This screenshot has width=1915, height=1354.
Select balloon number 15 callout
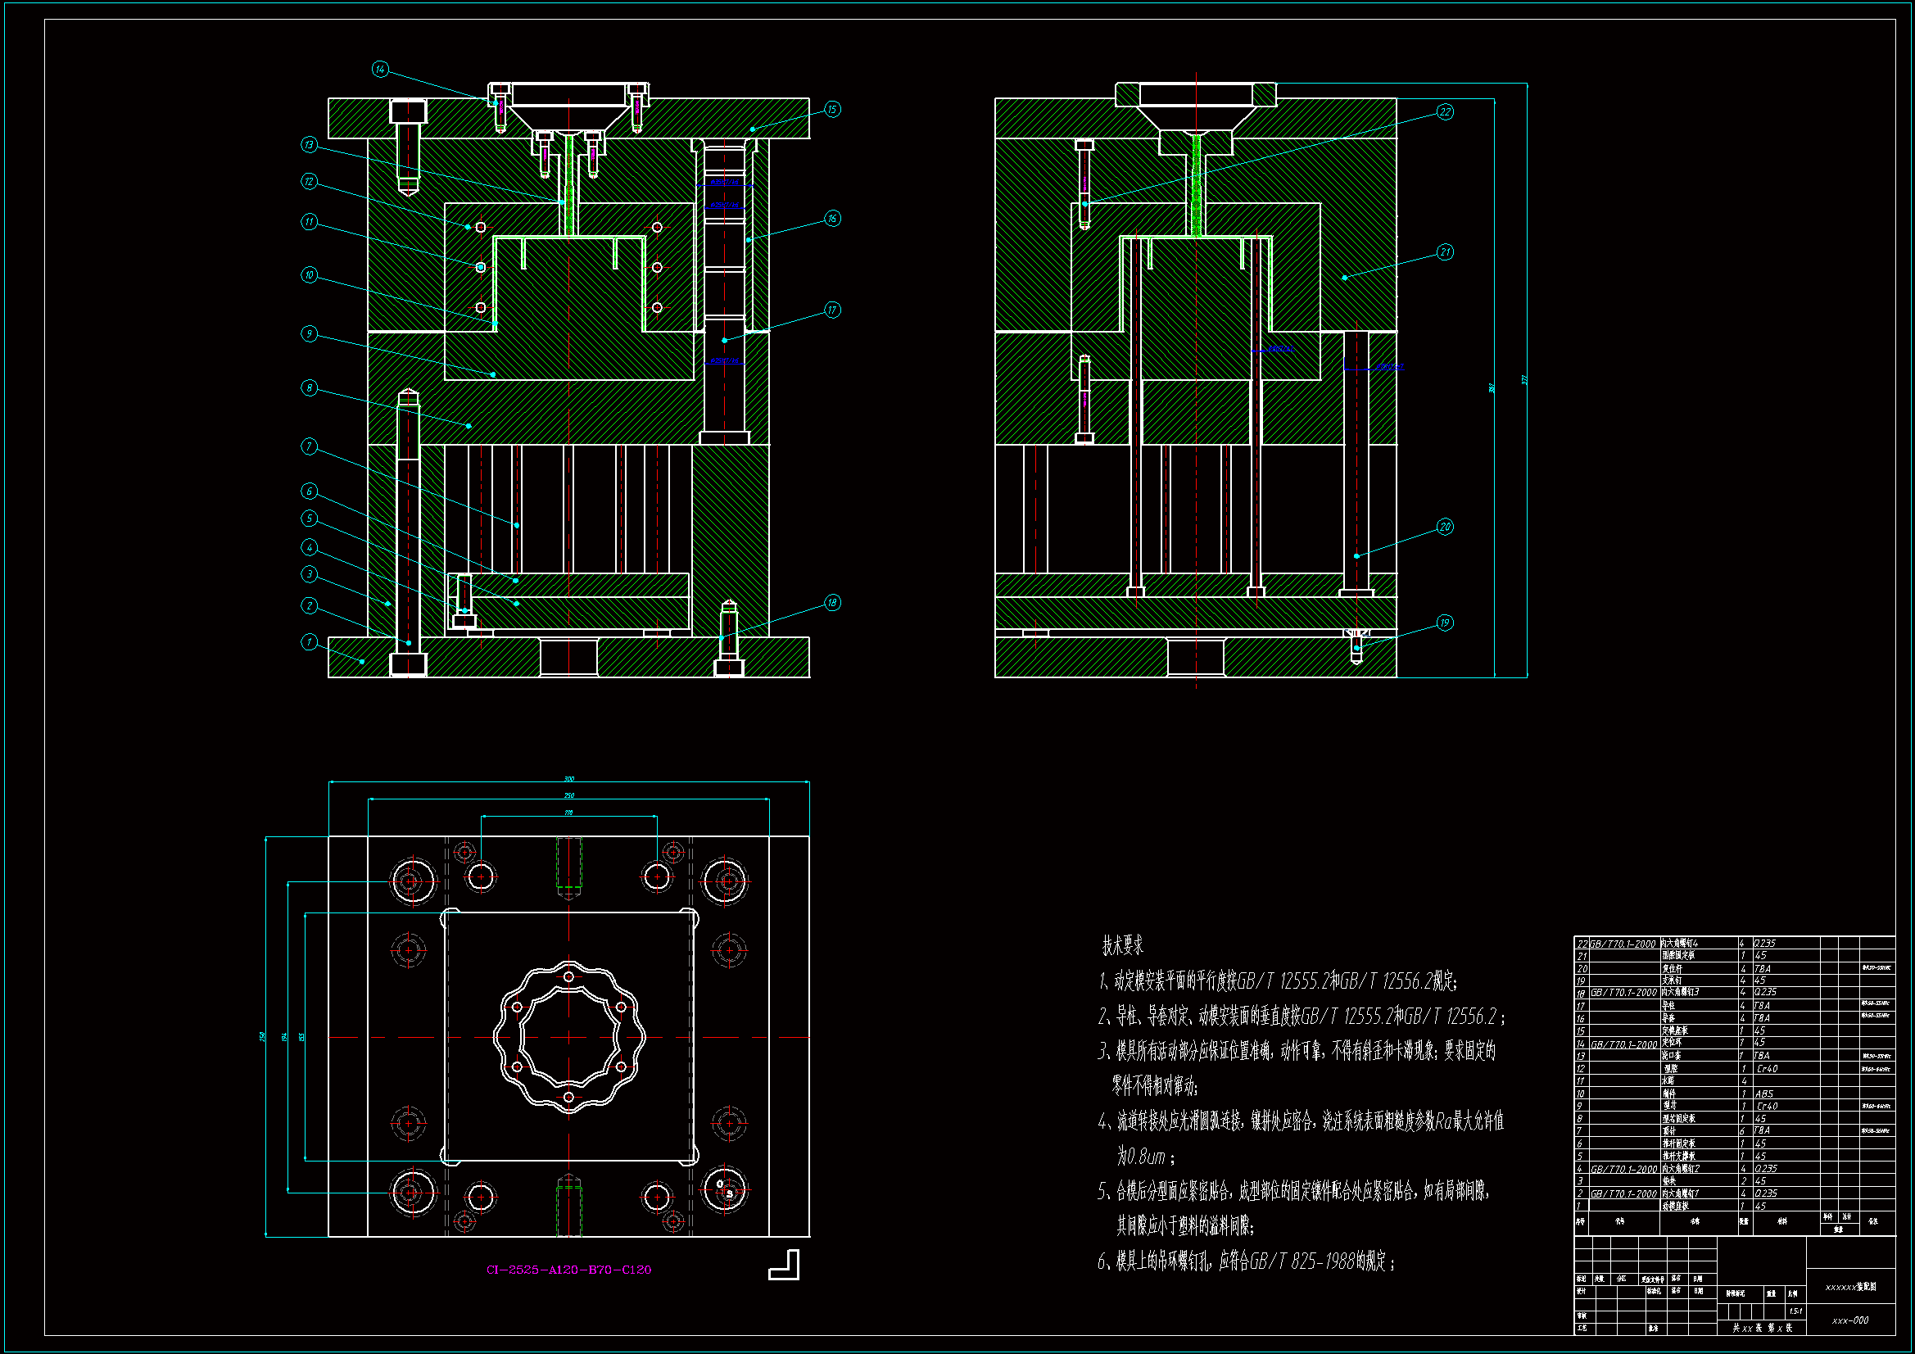click(x=832, y=109)
